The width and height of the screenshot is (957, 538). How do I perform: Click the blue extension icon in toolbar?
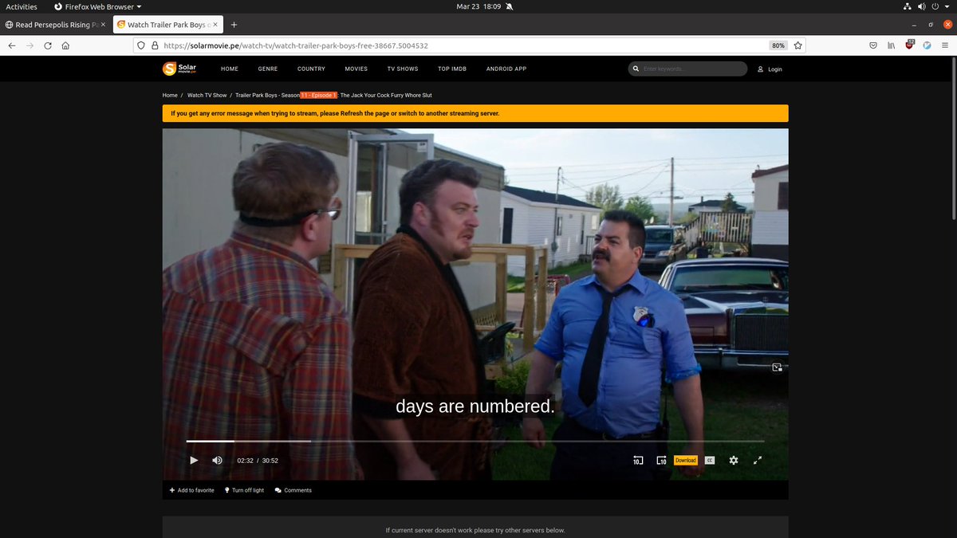pos(927,45)
